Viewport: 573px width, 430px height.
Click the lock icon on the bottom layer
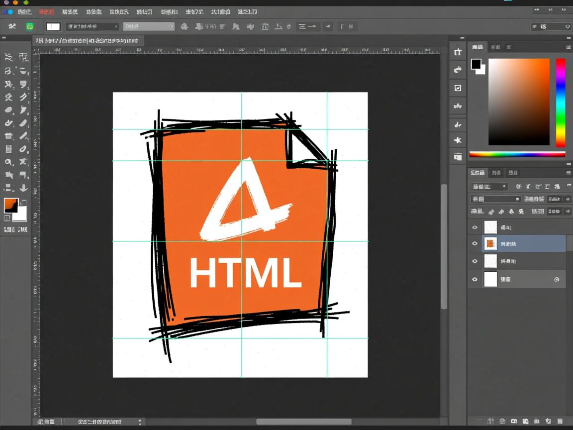(557, 280)
